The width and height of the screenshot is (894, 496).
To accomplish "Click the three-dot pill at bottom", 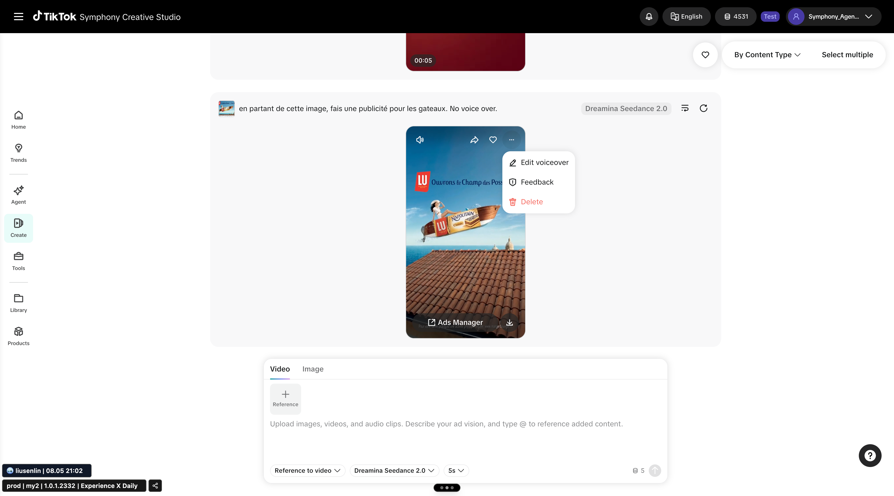I will point(447,488).
